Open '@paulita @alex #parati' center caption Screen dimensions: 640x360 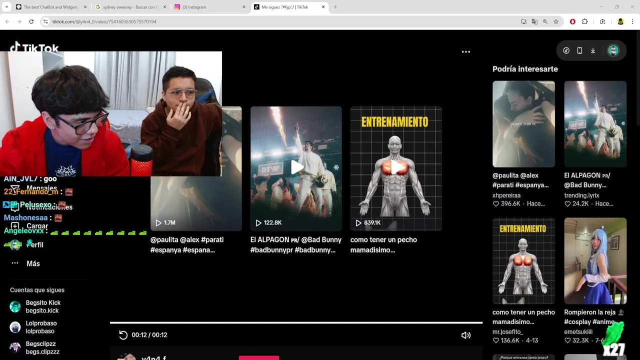187,244
